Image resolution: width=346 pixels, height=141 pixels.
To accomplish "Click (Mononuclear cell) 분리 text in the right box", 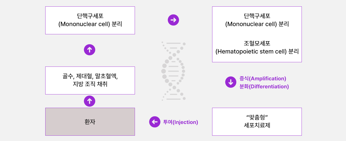I will (x=257, y=24).
